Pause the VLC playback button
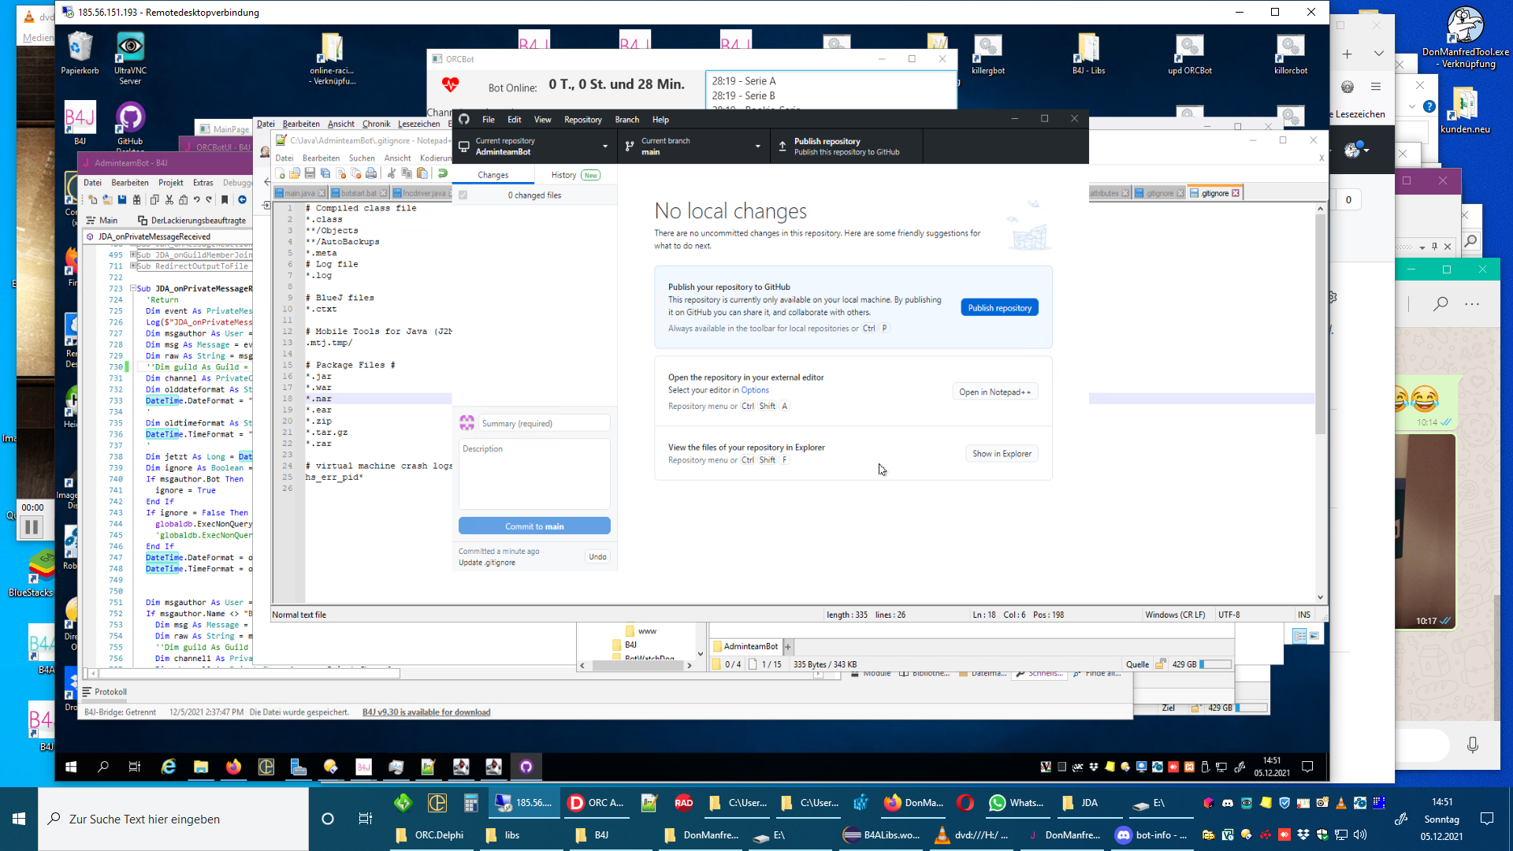 [x=32, y=527]
